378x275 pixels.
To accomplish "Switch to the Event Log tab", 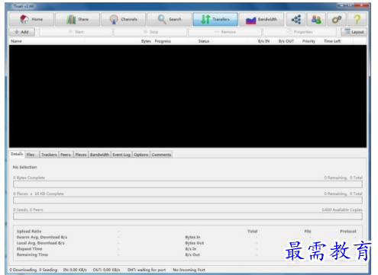I will (x=121, y=155).
